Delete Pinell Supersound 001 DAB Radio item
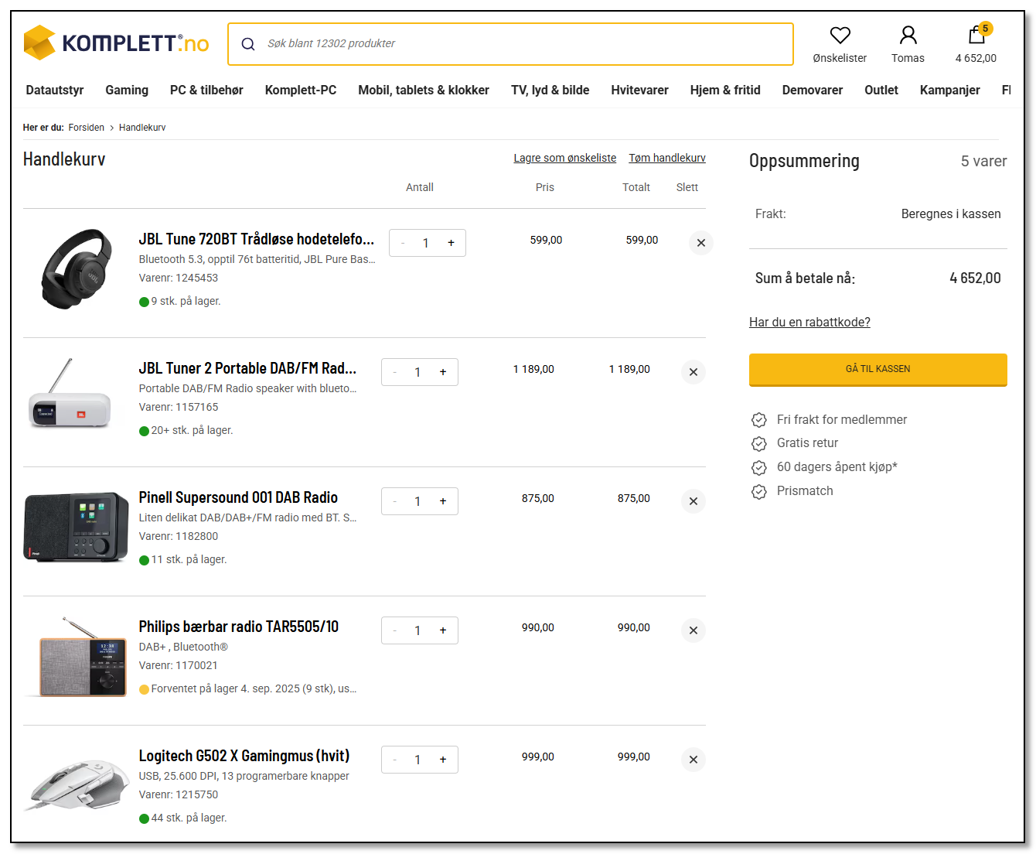The width and height of the screenshot is (1036, 854). coord(693,501)
